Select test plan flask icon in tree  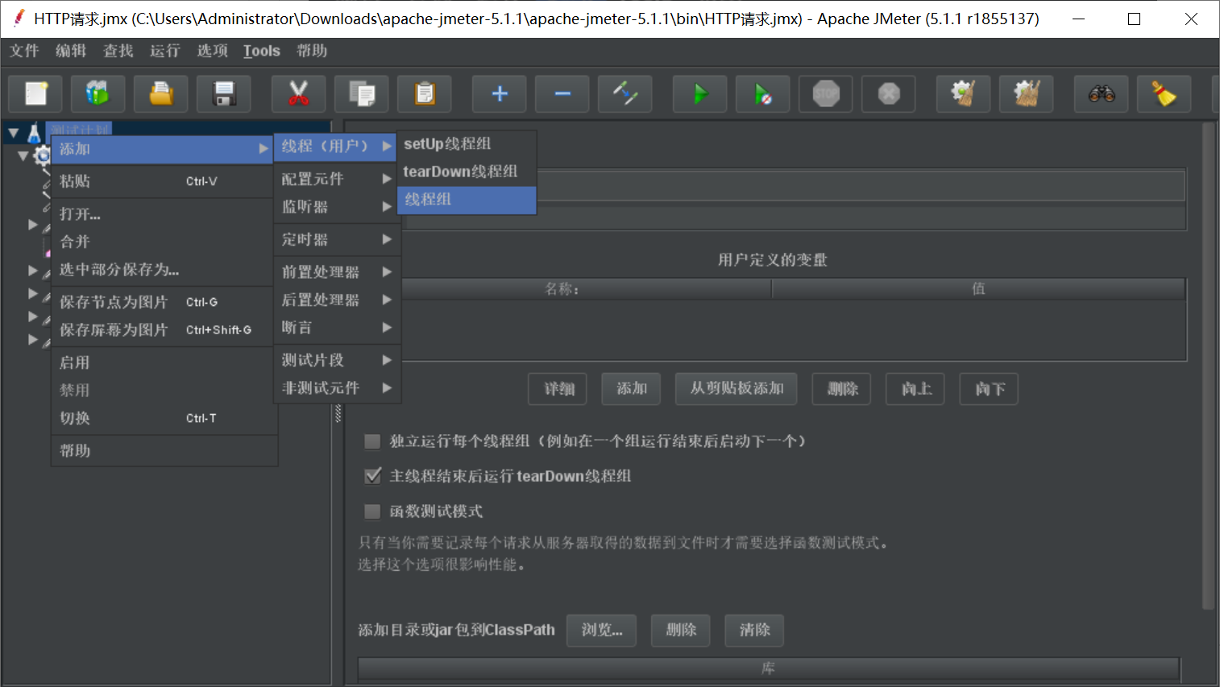coord(34,133)
